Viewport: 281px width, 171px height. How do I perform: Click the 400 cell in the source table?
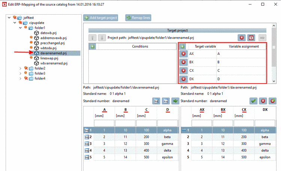tap(146, 150)
